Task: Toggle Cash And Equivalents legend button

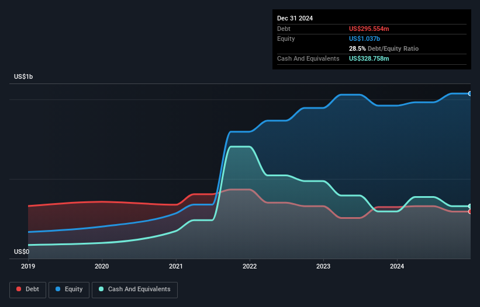Action: (x=134, y=289)
